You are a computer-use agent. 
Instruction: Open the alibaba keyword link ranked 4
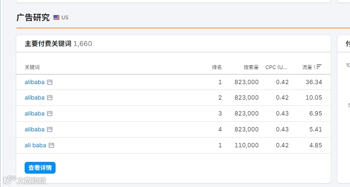click(34, 130)
